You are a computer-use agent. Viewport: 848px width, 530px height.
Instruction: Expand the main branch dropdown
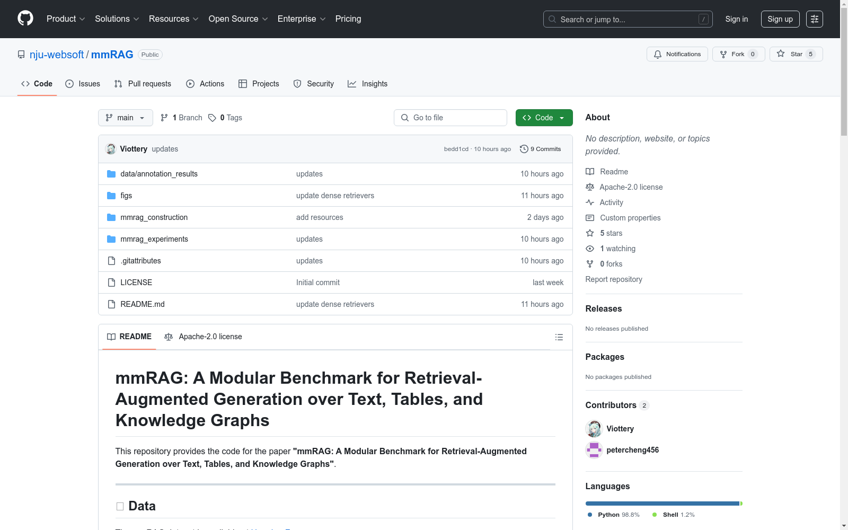point(126,118)
